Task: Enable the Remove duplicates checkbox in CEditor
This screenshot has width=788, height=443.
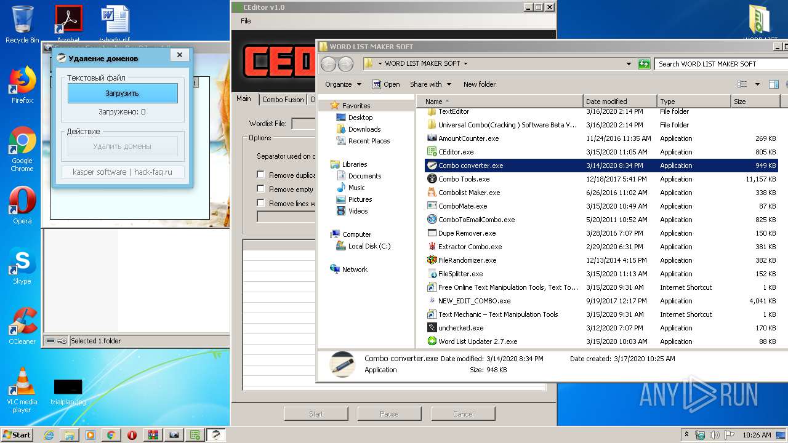Action: click(261, 175)
